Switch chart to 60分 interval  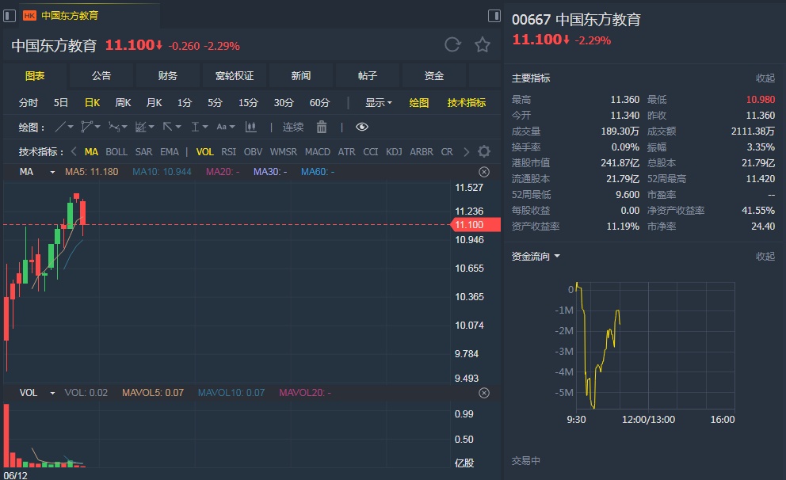click(x=319, y=103)
